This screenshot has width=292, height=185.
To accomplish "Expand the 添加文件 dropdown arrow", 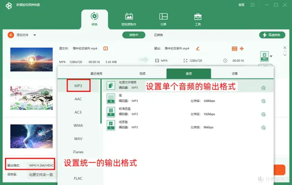I will tap(35, 35).
